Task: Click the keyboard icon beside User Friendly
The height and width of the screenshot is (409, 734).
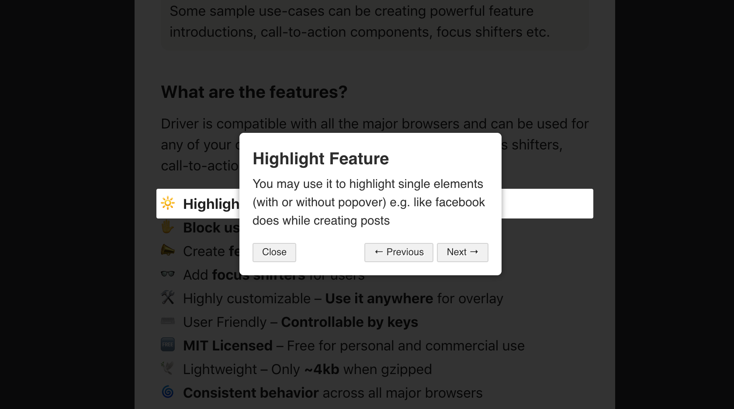Action: (x=167, y=322)
